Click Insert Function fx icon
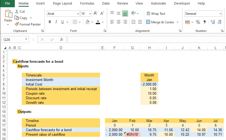This screenshot has height=140, width=226. pyautogui.click(x=62, y=39)
